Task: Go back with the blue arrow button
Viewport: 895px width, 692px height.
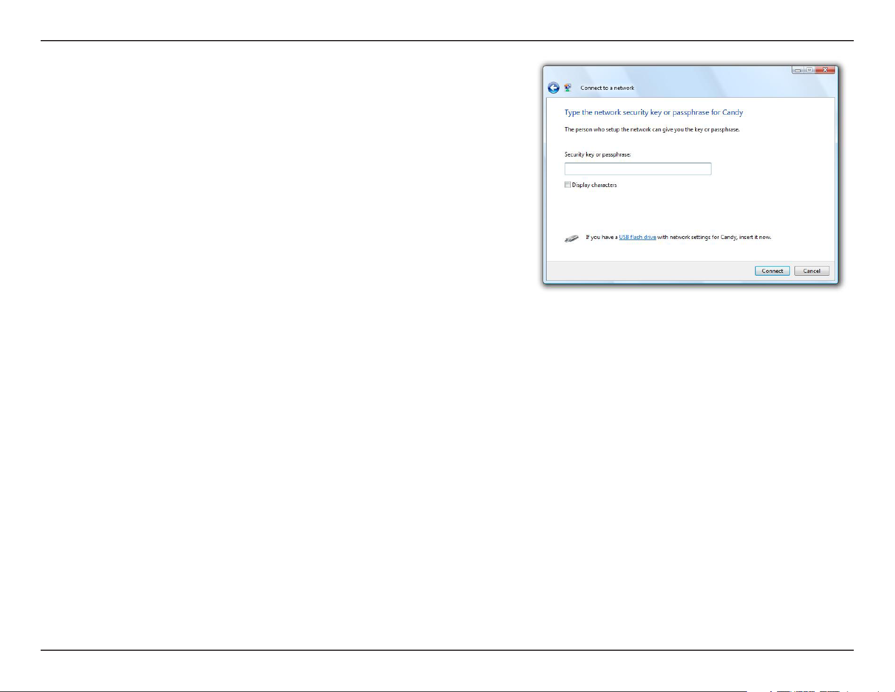Action: coord(553,88)
